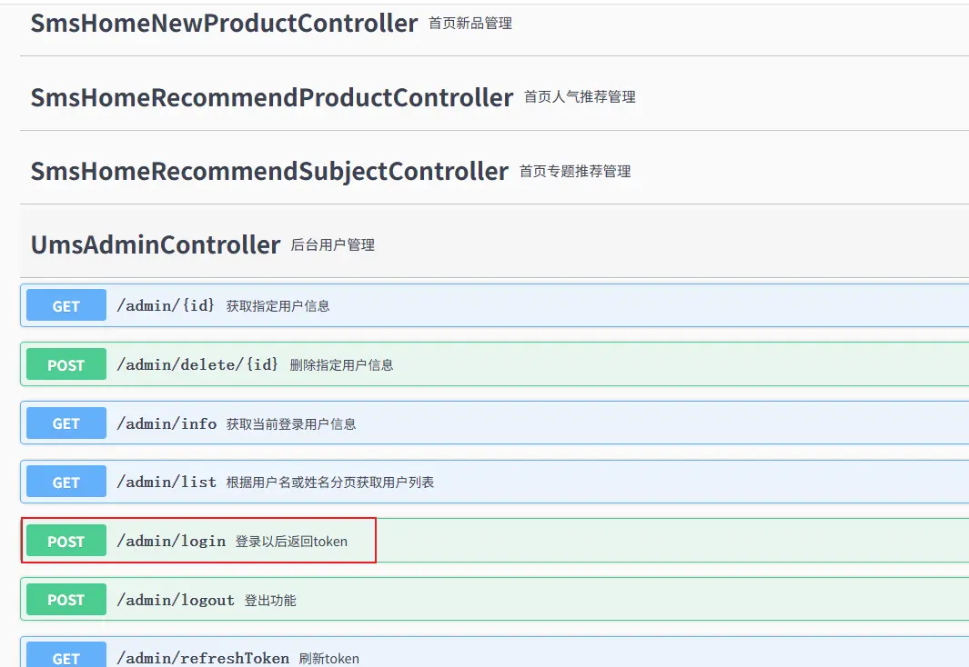Viewport: 969px width, 667px height.
Task: Open the /admin/refreshToken endpoint path
Action: 203,658
